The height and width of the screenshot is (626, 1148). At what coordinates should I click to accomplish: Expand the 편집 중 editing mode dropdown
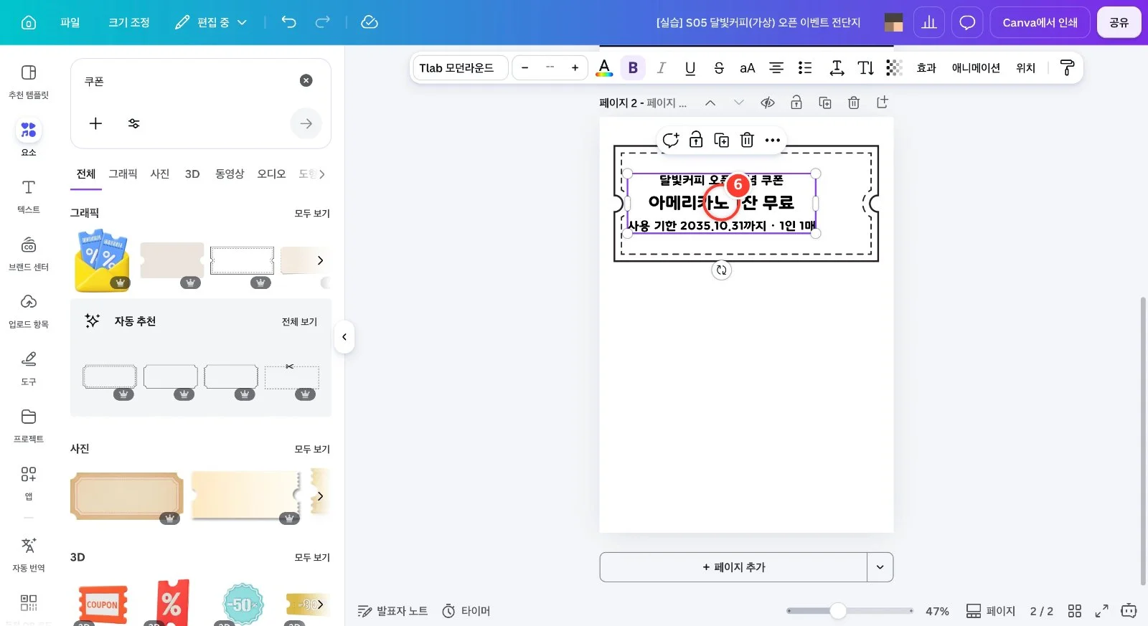tap(211, 22)
